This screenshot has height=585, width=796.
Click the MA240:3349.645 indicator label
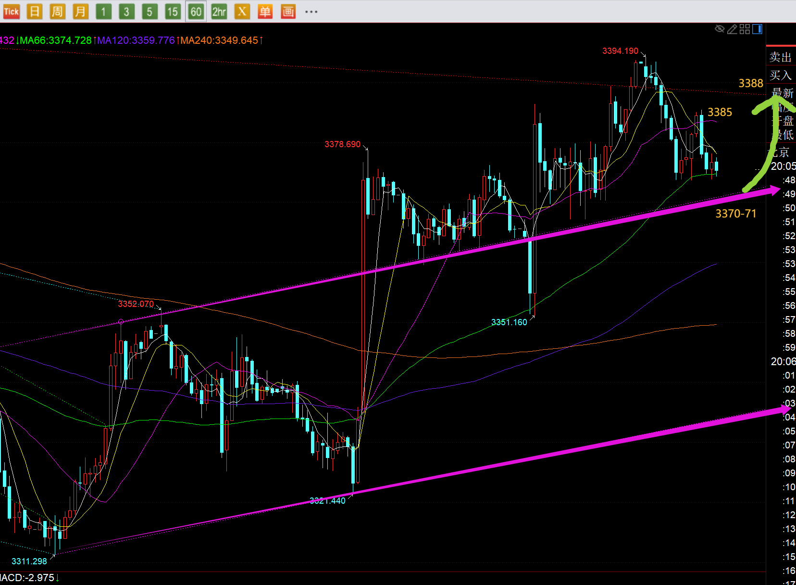coord(219,40)
